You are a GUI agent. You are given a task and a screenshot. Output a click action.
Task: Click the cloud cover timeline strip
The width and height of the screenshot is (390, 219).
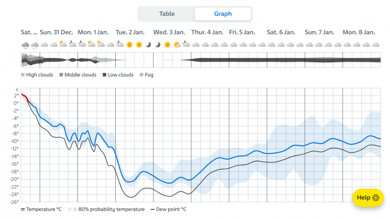pos(200,60)
